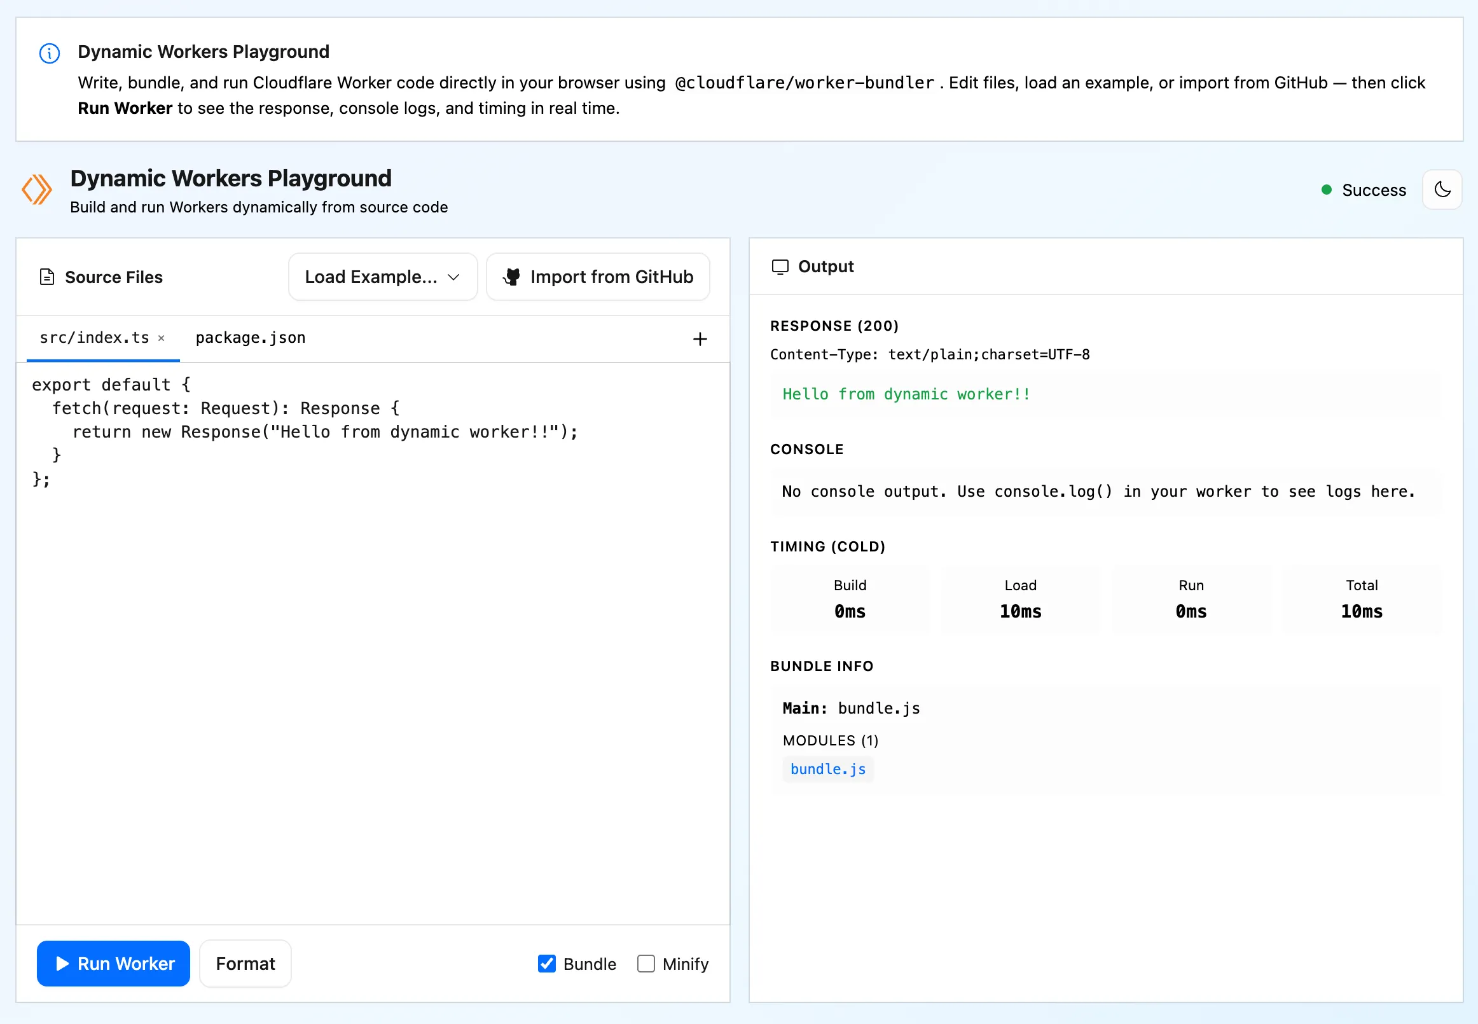The height and width of the screenshot is (1024, 1478).
Task: Open the Load Example dropdown
Action: [x=383, y=277]
